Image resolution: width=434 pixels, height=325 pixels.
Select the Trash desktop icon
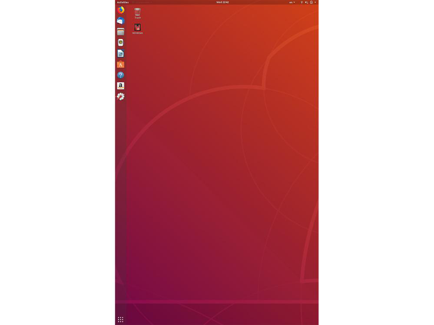coord(138,13)
